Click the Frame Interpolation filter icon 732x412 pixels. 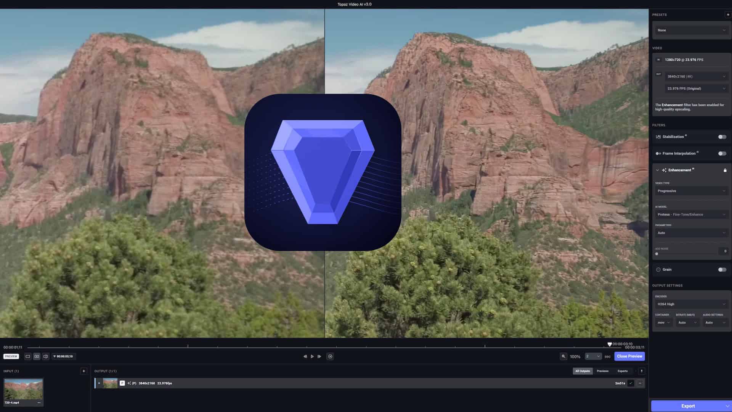[658, 153]
